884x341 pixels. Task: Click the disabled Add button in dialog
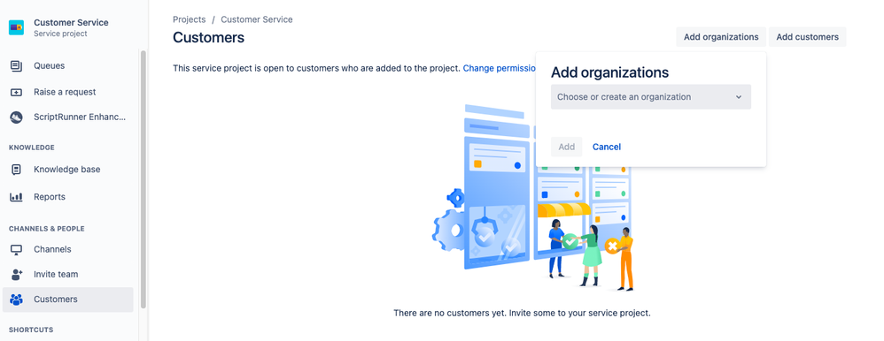567,147
